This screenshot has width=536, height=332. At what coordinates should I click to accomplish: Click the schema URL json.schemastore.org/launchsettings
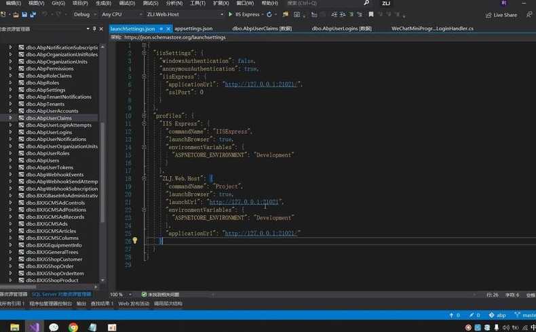pyautogui.click(x=174, y=37)
